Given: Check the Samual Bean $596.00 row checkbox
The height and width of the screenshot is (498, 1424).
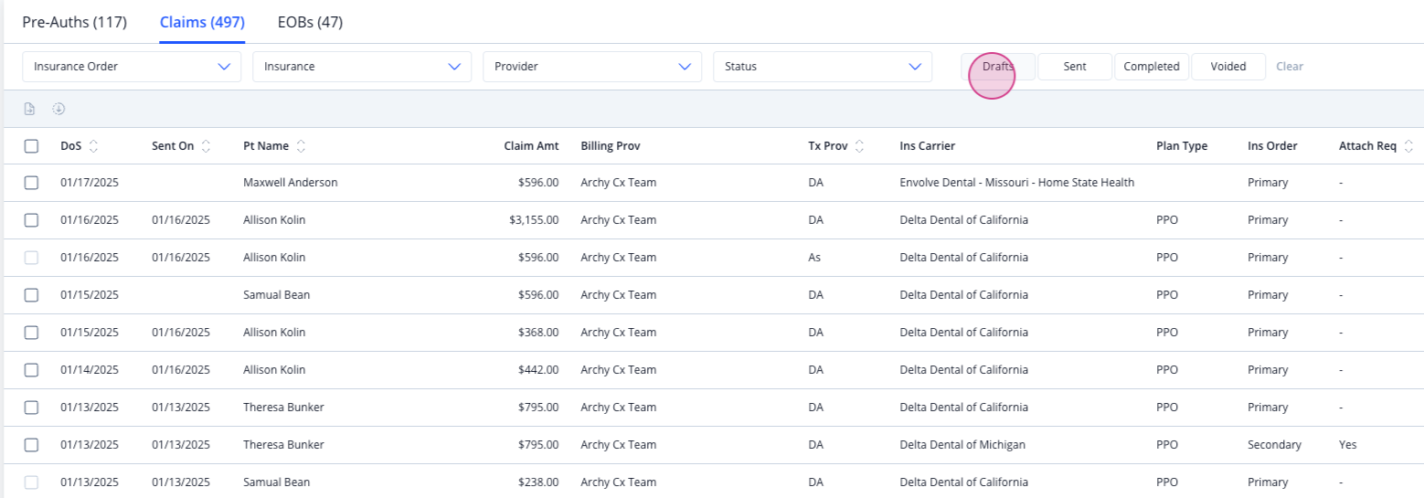Looking at the screenshot, I should [x=31, y=295].
